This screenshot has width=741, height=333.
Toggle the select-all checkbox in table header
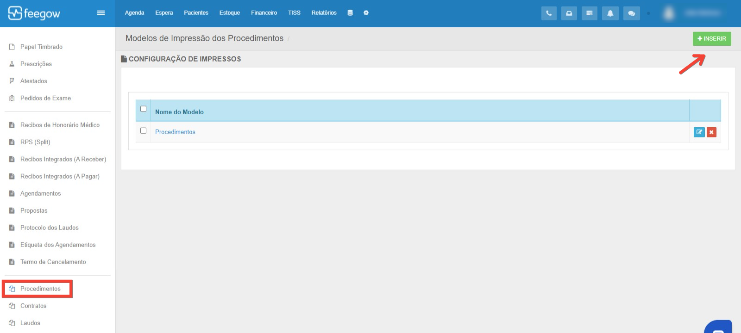143,109
